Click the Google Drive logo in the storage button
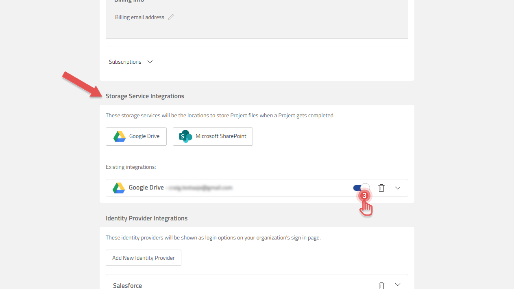 [x=119, y=136]
